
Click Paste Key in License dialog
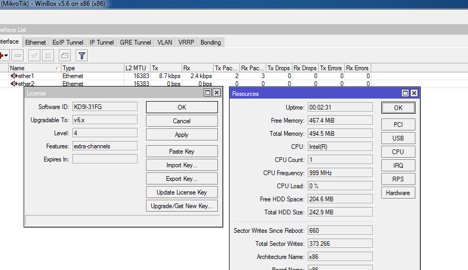[181, 152]
